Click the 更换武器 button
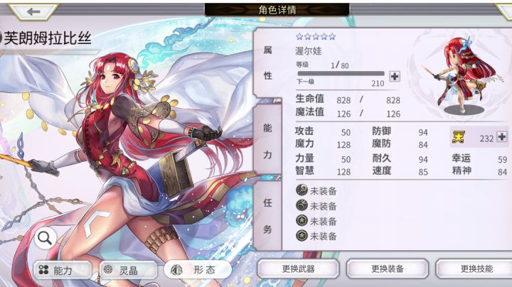Image resolution: width=512 pixels, height=287 pixels. coord(298,269)
